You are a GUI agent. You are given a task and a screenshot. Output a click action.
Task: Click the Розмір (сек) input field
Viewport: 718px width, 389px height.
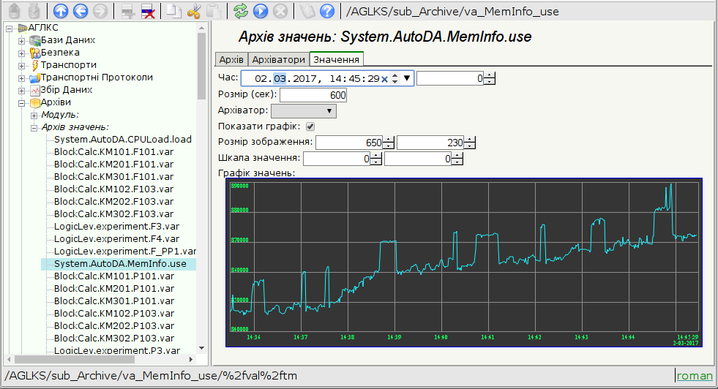click(x=313, y=95)
